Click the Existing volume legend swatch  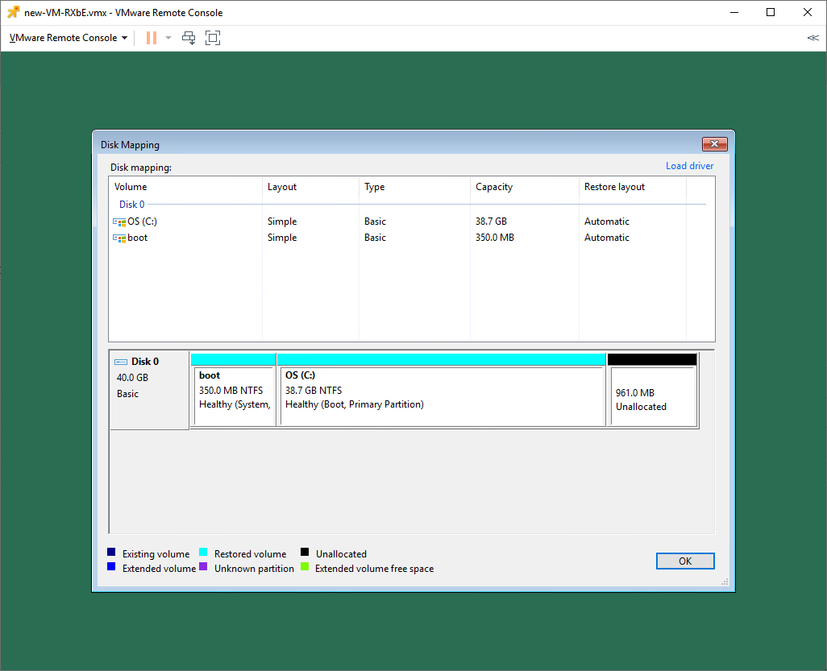[x=111, y=552]
